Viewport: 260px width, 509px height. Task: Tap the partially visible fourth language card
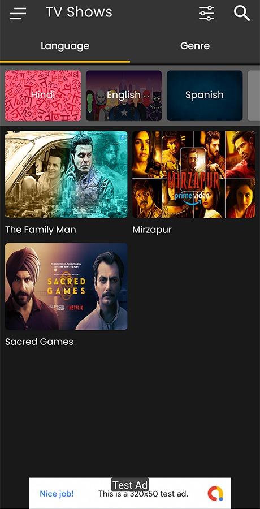pos(254,96)
